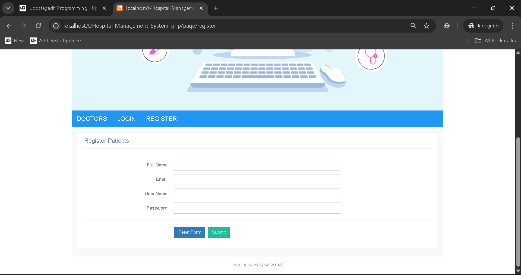Image resolution: width=521 pixels, height=275 pixels.
Task: Click the scrollbar down arrow
Action: coord(518,270)
